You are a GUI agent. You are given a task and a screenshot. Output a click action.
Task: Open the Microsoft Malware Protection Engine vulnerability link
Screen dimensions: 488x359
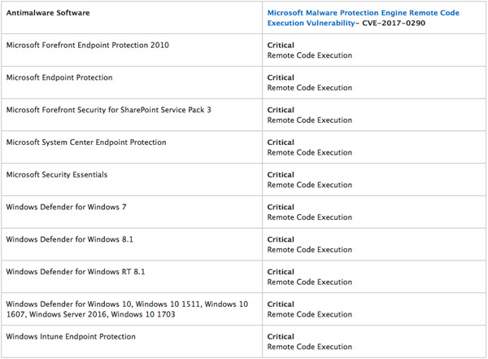point(364,18)
